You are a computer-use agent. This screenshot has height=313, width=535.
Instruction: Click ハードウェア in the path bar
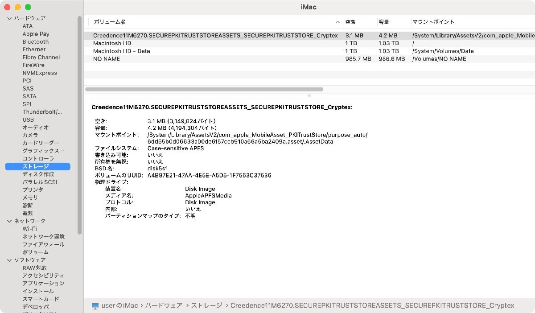click(x=164, y=306)
